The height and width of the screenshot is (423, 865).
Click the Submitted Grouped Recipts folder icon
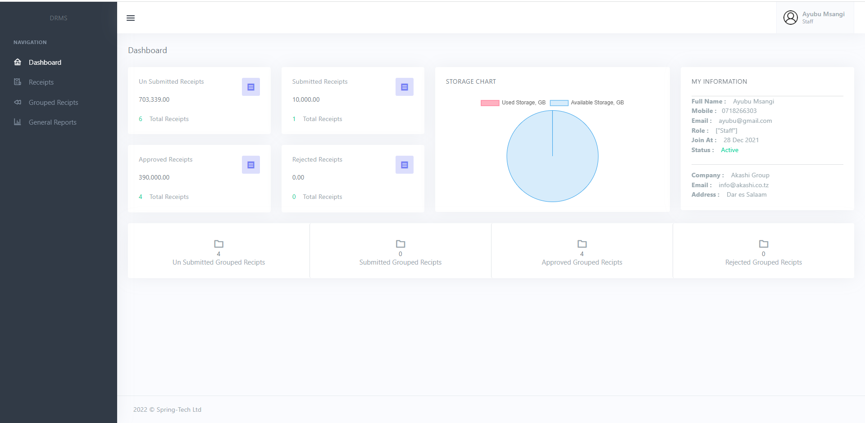(x=401, y=244)
